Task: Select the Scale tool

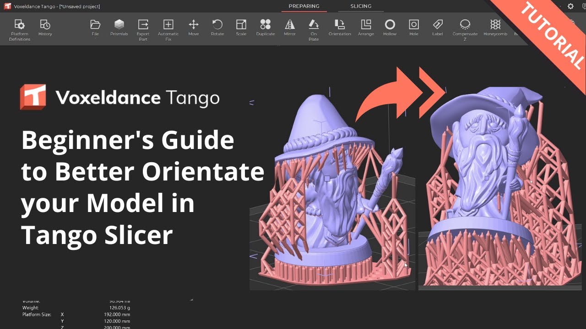Action: 241,27
